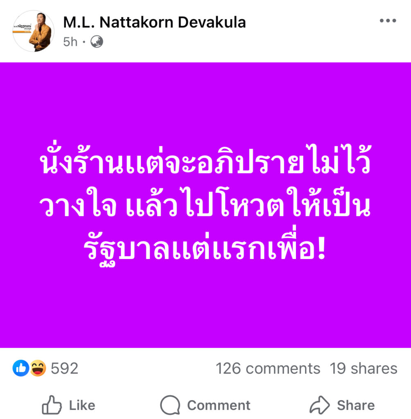Image resolution: width=411 pixels, height=419 pixels.
Task: Tap the Share arrow icon
Action: point(320,405)
